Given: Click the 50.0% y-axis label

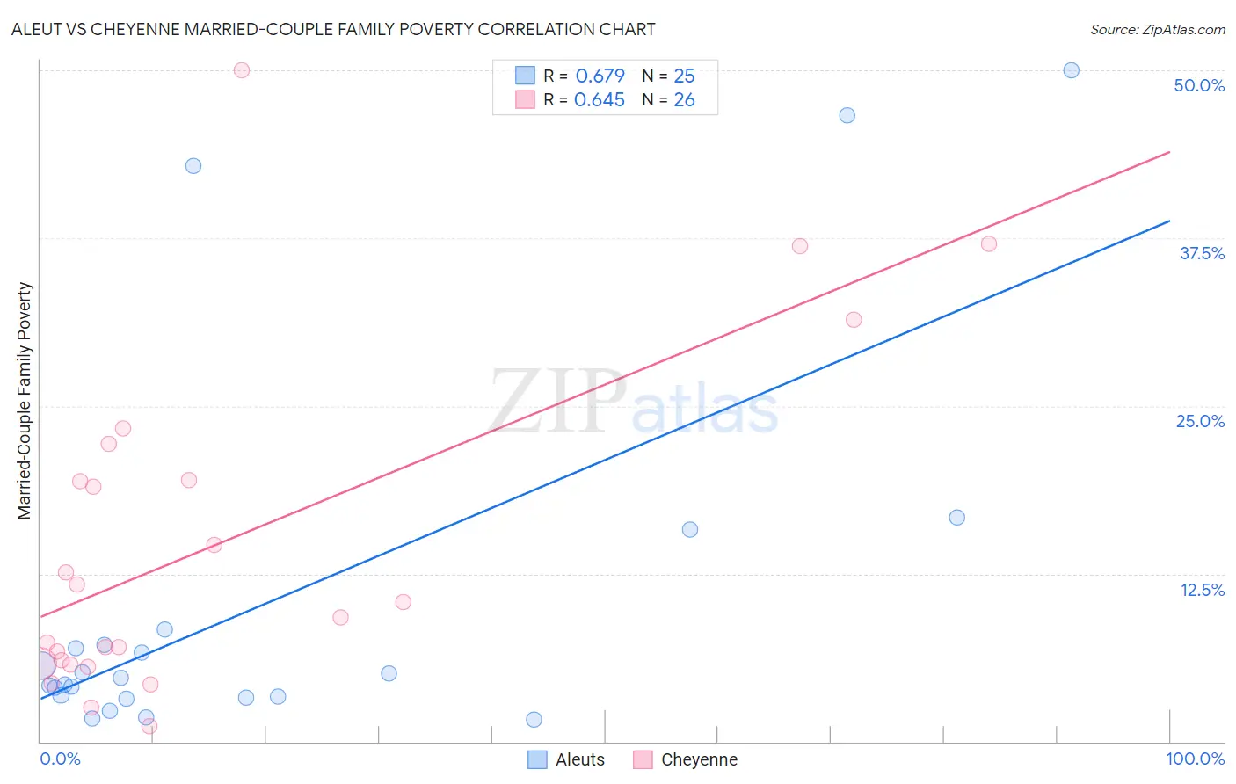Looking at the screenshot, I should [1199, 85].
